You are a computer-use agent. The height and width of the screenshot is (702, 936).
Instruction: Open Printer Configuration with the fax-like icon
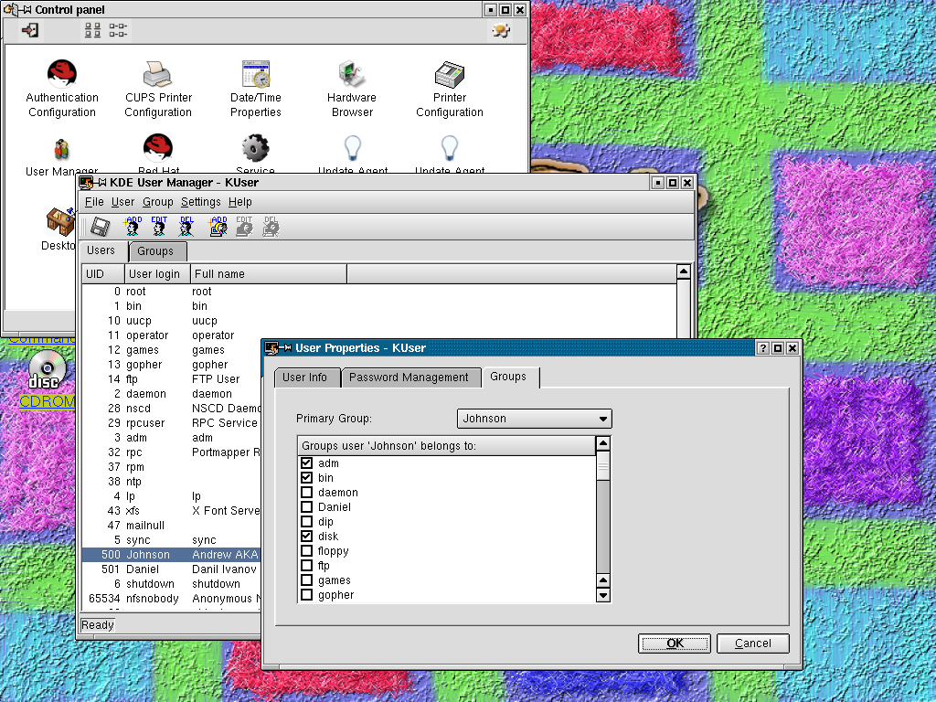pyautogui.click(x=450, y=89)
